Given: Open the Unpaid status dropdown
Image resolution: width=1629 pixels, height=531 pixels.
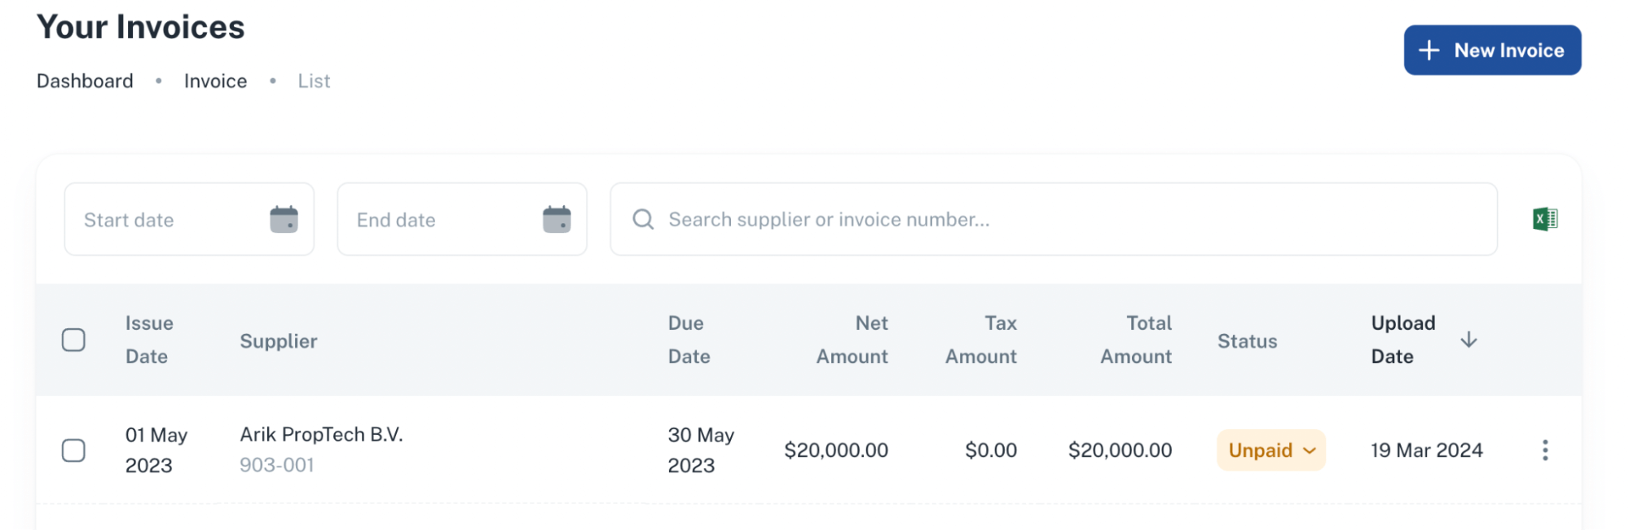Looking at the screenshot, I should pyautogui.click(x=1270, y=450).
